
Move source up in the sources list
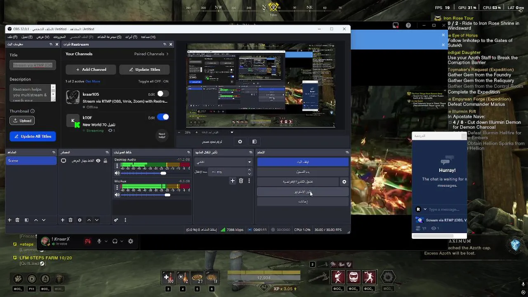[x=89, y=220]
